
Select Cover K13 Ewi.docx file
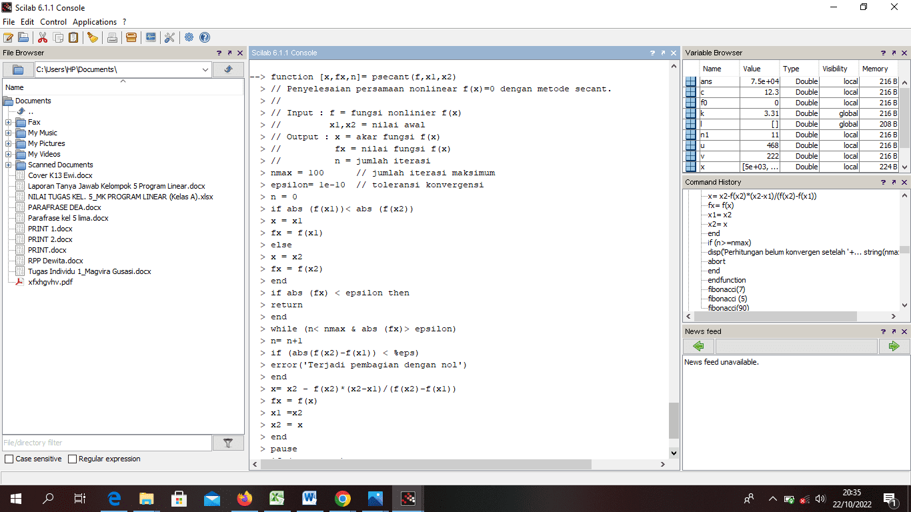pyautogui.click(x=60, y=175)
